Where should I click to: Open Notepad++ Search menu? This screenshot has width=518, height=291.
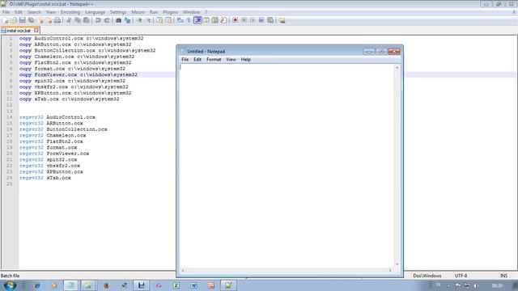point(34,12)
